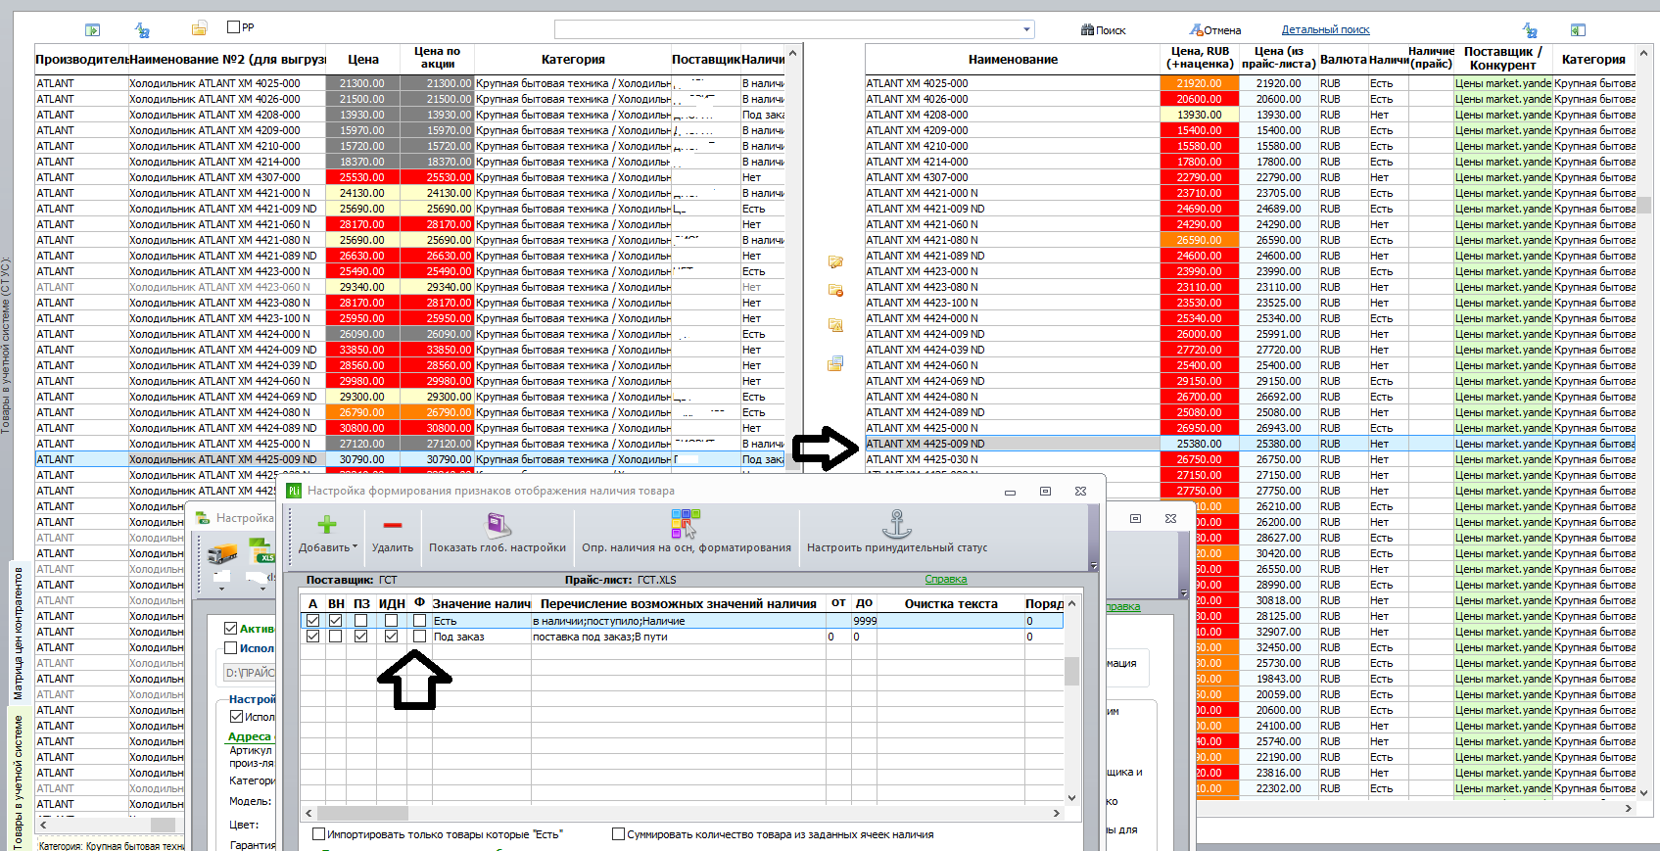
Task: Open the Детальный поиск link
Action: [1325, 30]
